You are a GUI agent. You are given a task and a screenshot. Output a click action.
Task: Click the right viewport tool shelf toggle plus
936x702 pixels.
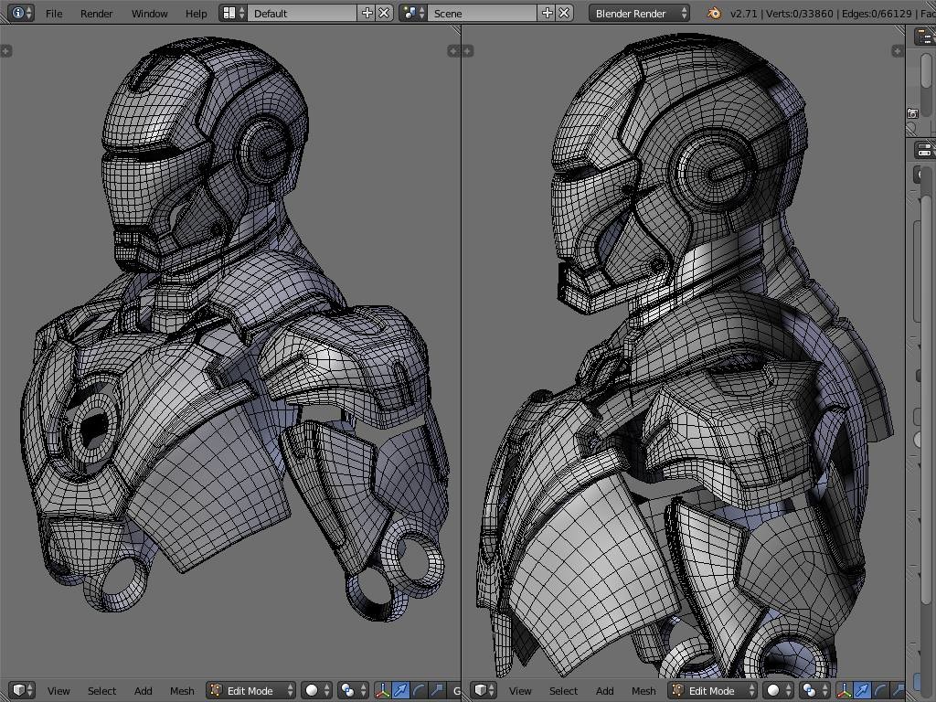coord(468,51)
